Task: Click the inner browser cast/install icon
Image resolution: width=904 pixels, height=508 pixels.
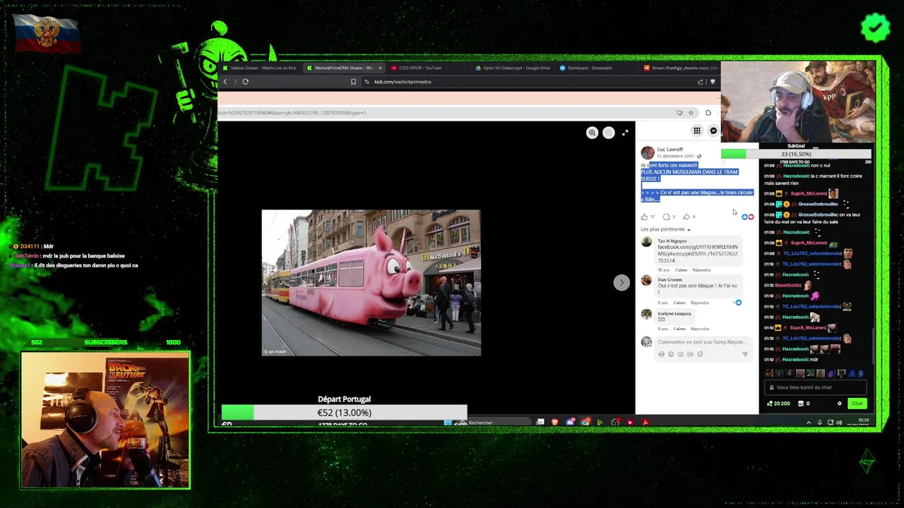Action: 679,112
